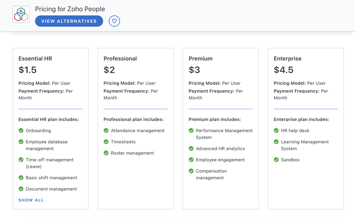
Task: Click the Essential HR plan title
Action: [x=35, y=59]
